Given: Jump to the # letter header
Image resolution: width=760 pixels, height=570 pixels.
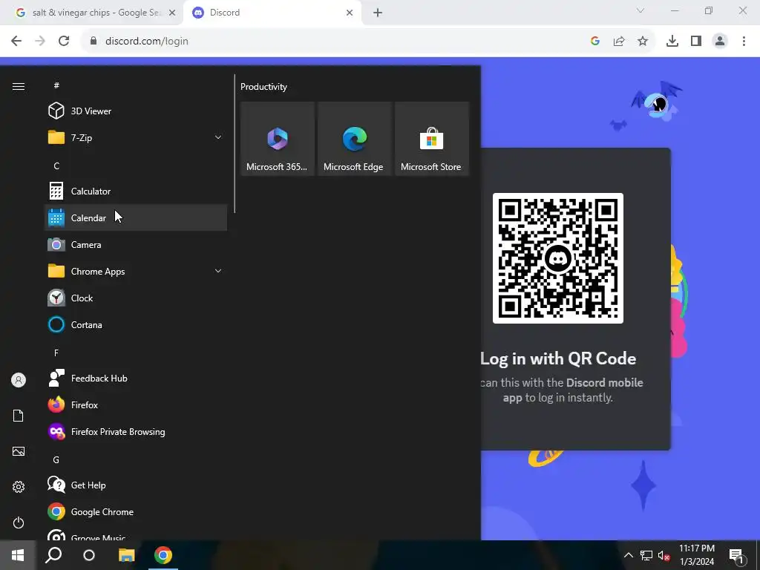Looking at the screenshot, I should (x=56, y=85).
